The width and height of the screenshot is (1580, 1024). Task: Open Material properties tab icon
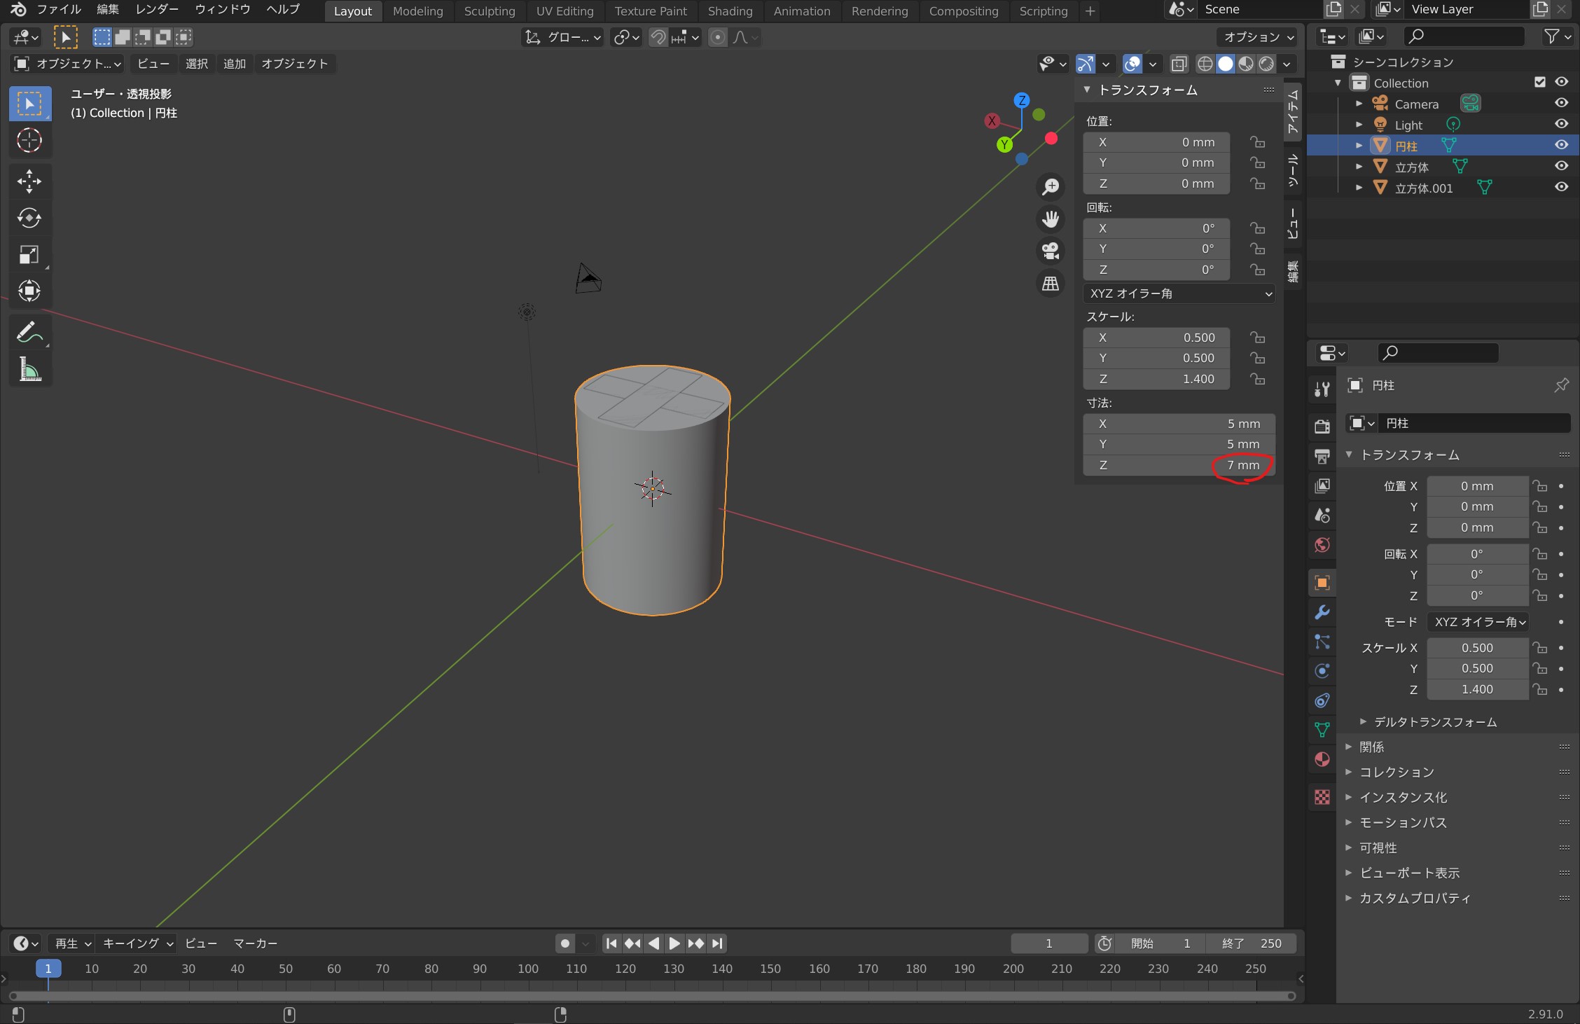(x=1322, y=760)
